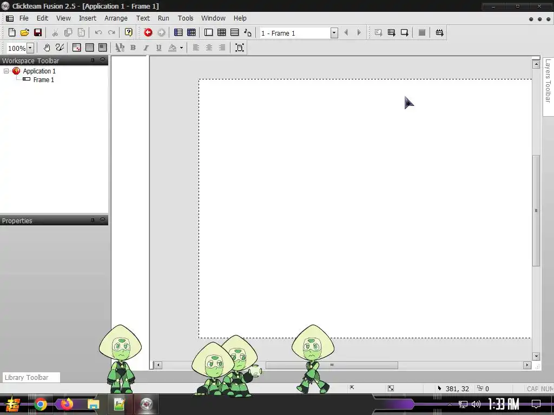Open the help Contents question mark icon
Screen dimensions: 554x415
pyautogui.click(x=129, y=32)
